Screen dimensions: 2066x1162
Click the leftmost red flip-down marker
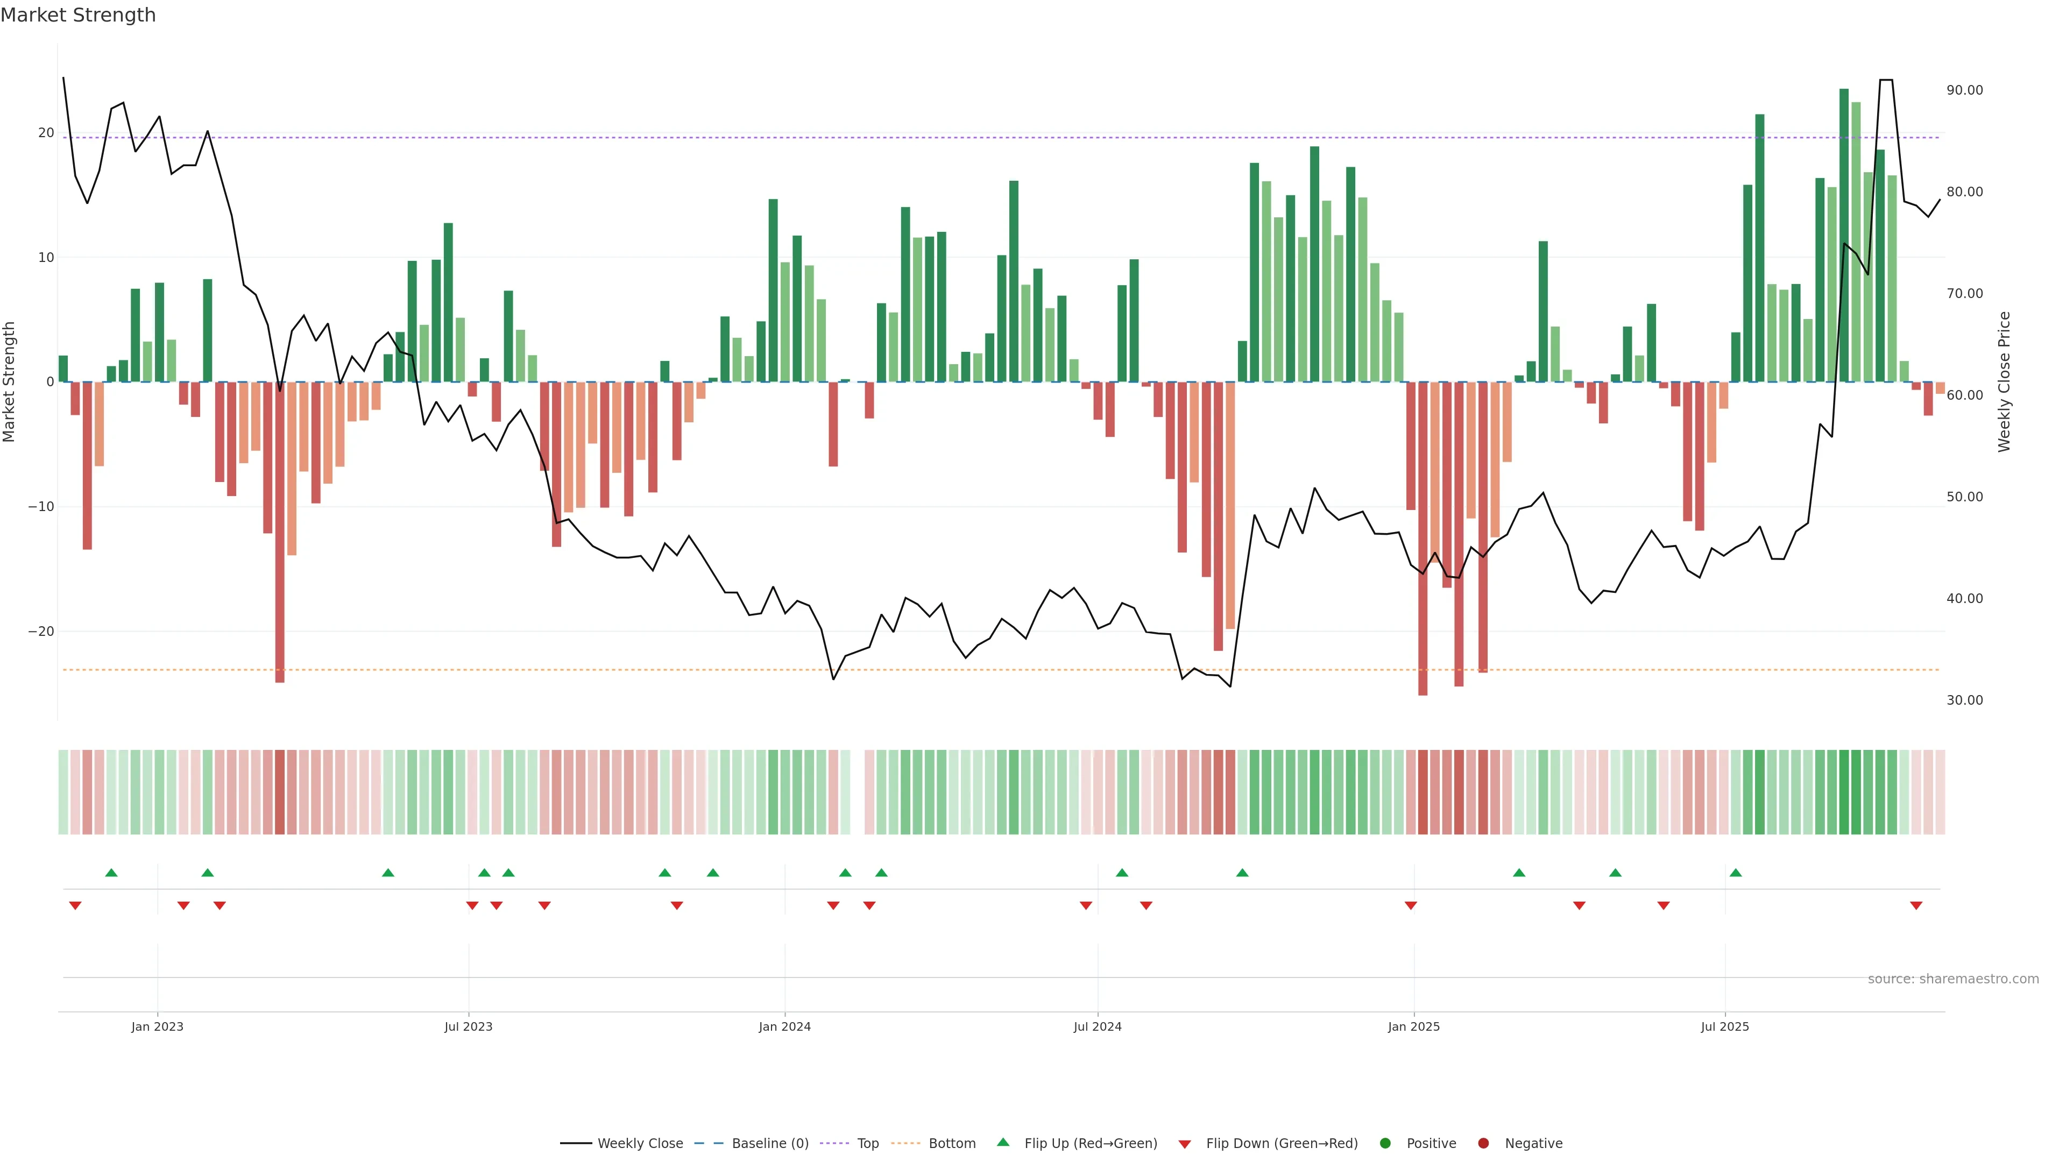pos(75,905)
